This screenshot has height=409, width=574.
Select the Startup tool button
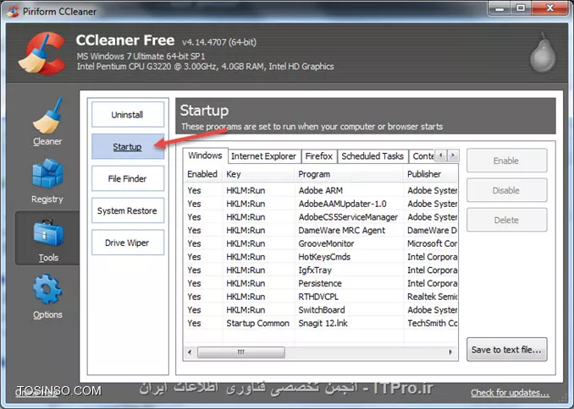(x=128, y=146)
